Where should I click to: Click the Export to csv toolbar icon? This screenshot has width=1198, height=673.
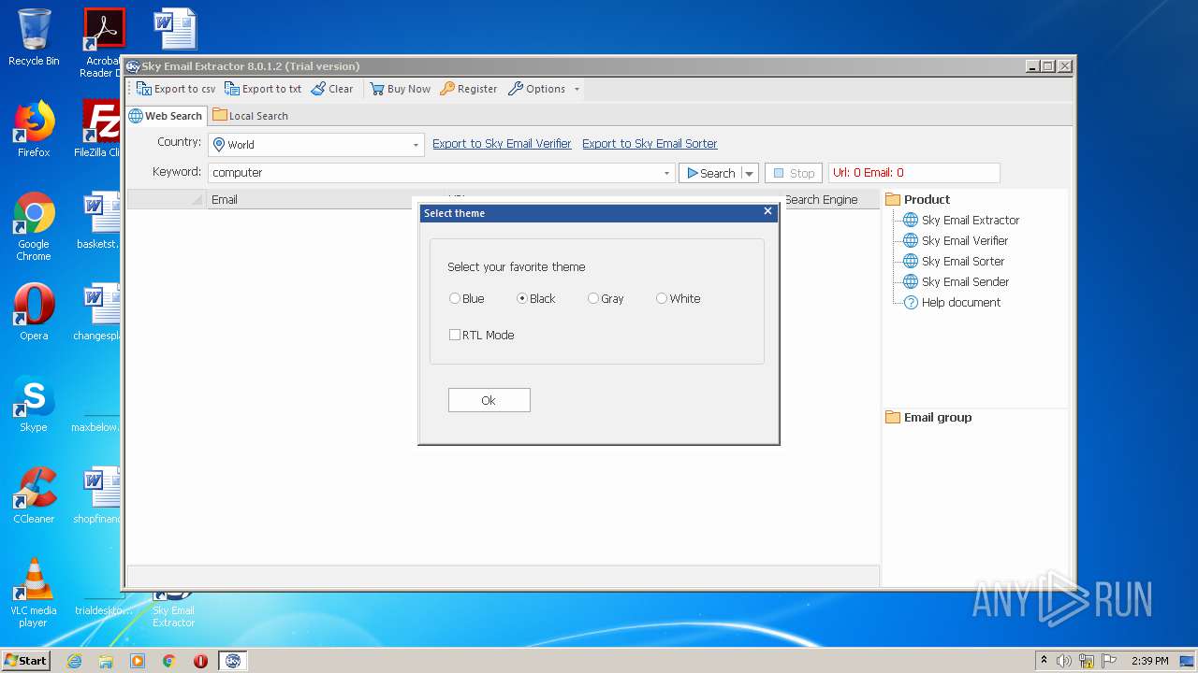(144, 89)
